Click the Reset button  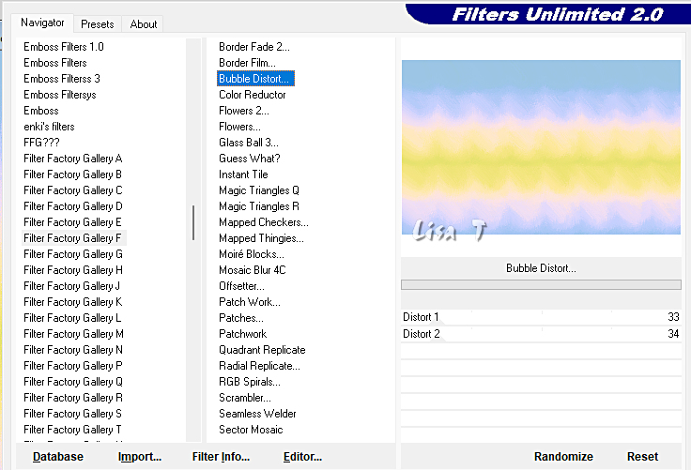tap(642, 456)
